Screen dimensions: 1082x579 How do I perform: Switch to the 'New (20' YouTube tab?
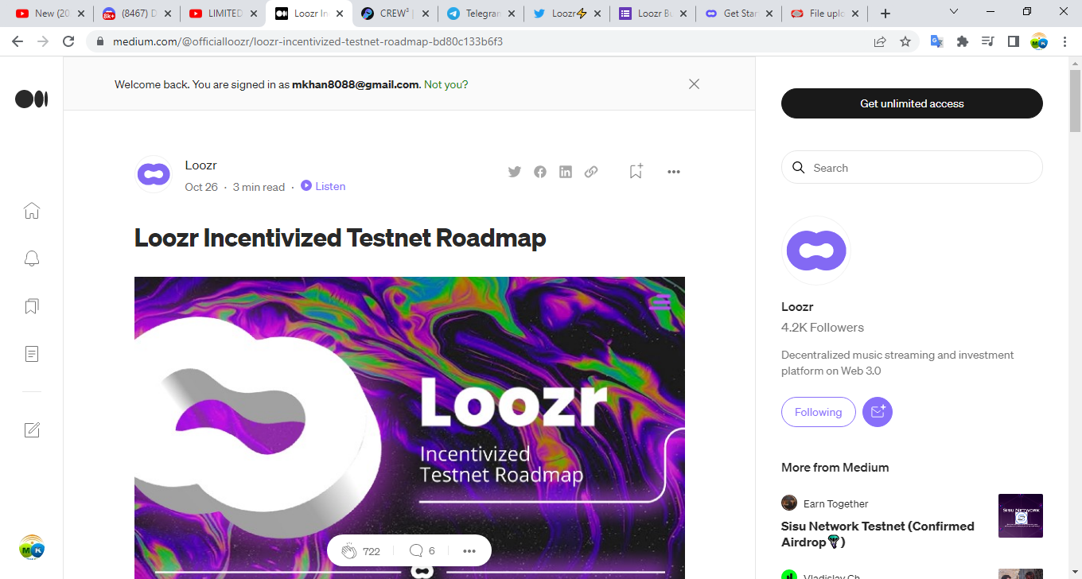(x=51, y=14)
